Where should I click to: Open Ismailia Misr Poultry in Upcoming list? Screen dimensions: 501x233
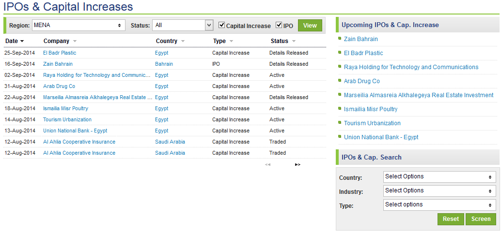click(371, 109)
